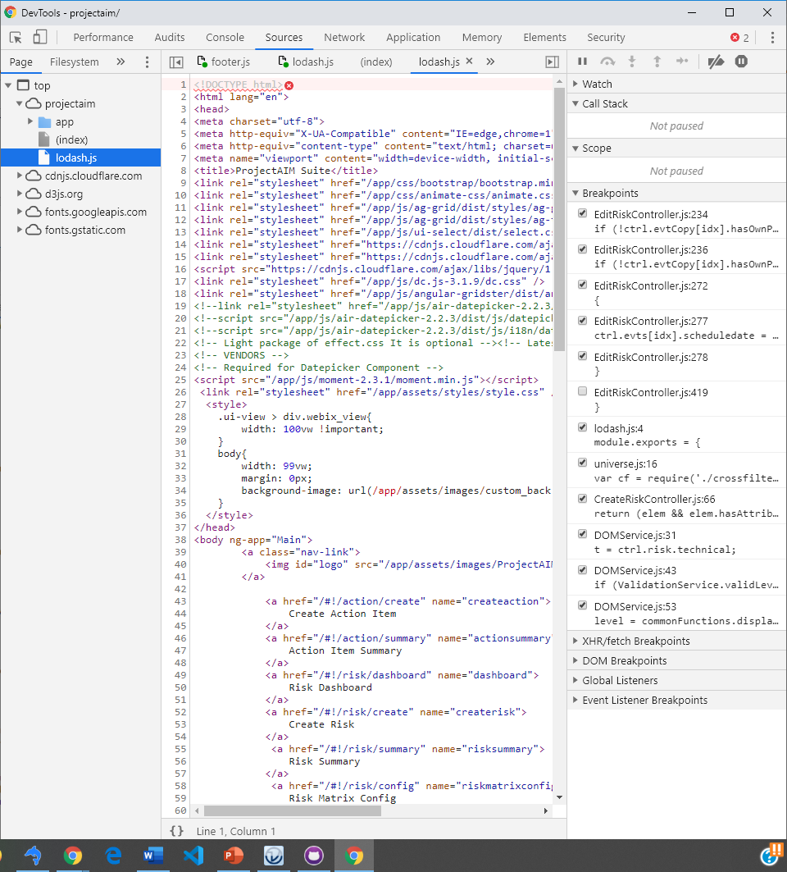Expand the app folder

[30, 121]
